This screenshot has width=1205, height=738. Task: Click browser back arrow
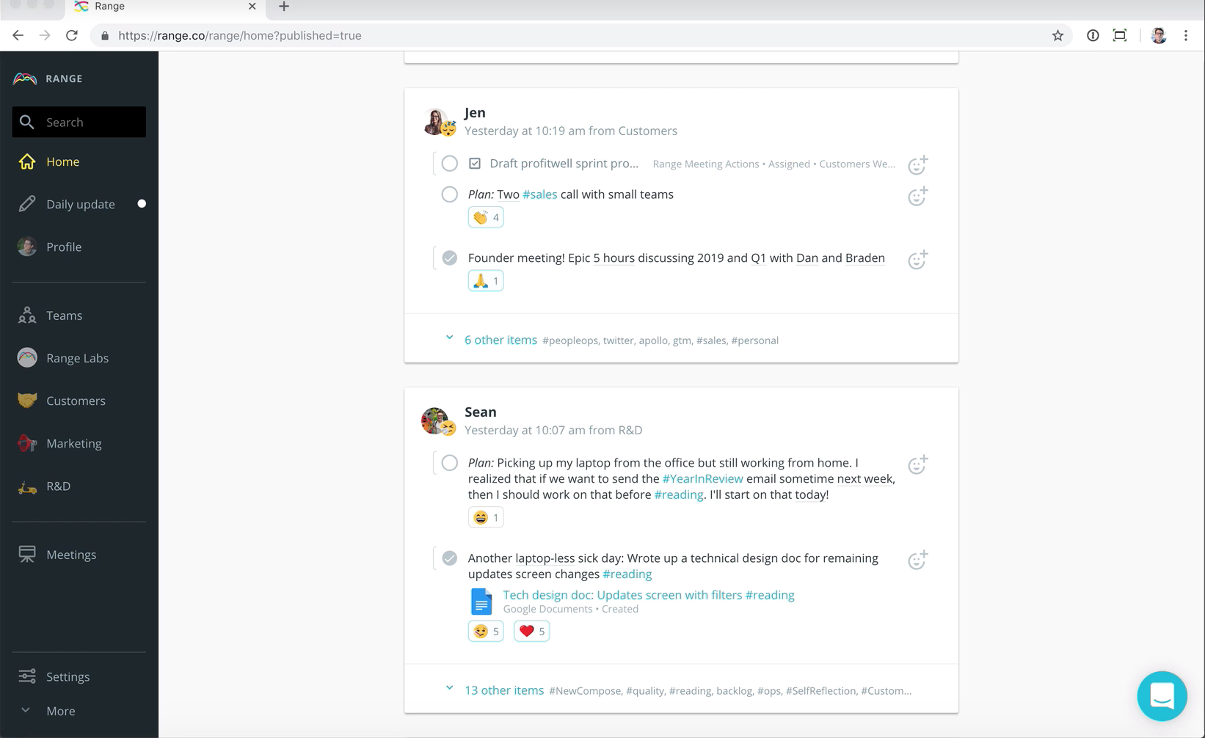[18, 35]
